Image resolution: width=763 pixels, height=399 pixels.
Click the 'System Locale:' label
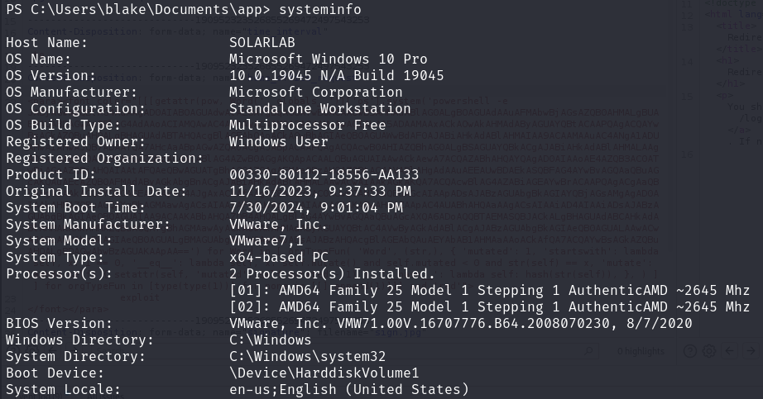(63, 390)
